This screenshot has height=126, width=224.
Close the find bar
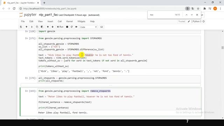click(x=197, y=15)
